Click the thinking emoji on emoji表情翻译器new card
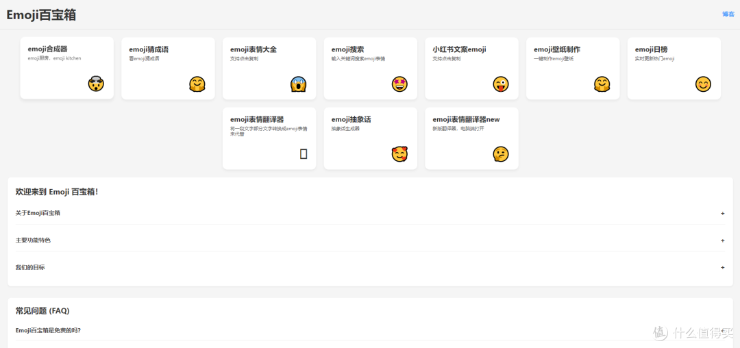The image size is (740, 348). pyautogui.click(x=501, y=154)
